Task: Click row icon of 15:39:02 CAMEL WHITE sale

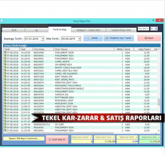Action: (5, 62)
